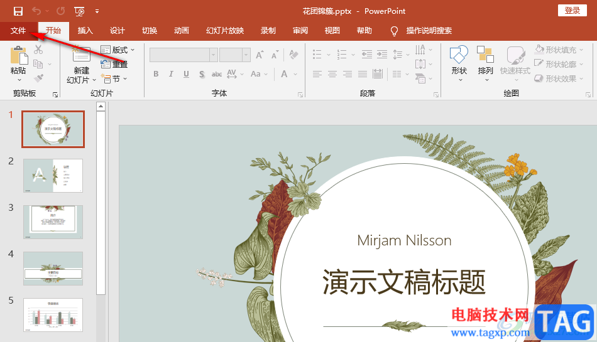This screenshot has width=597, height=342.
Task: Click the 操作说明搜索 tell-me search box
Action: 422,31
